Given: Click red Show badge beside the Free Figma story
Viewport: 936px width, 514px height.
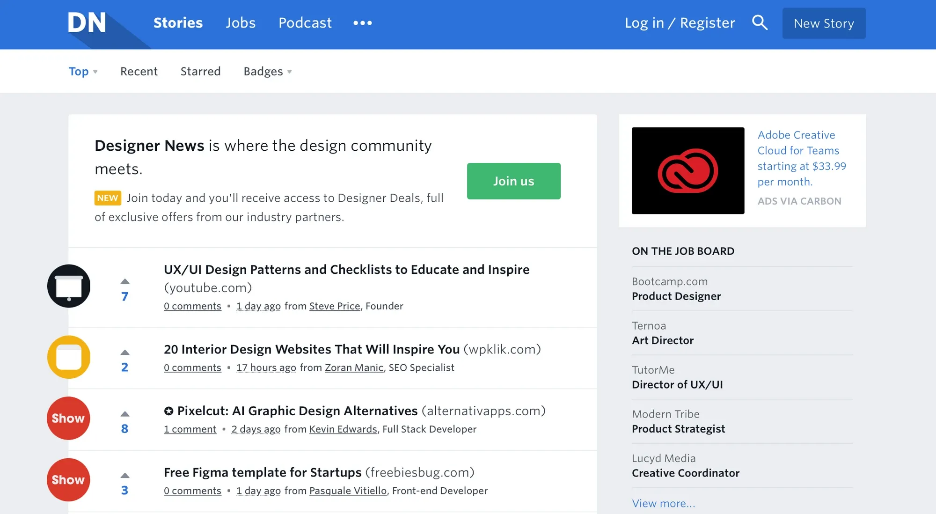Looking at the screenshot, I should [x=68, y=480].
